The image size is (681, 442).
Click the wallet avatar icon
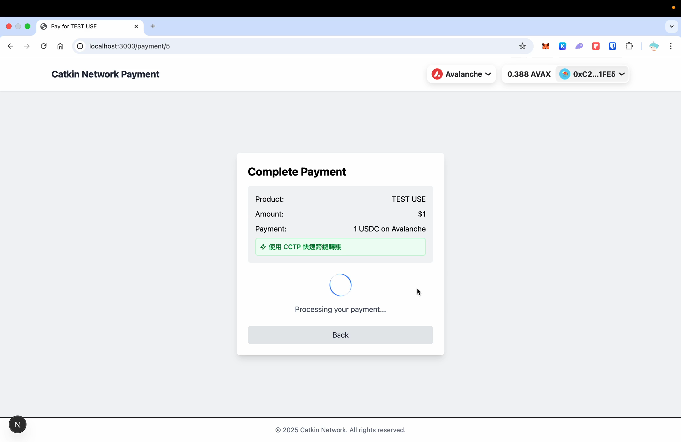(565, 74)
